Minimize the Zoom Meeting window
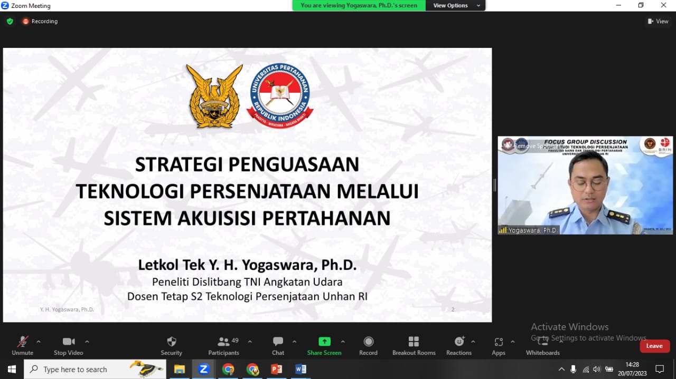Viewport: 676px width, 379px height. pyautogui.click(x=618, y=5)
